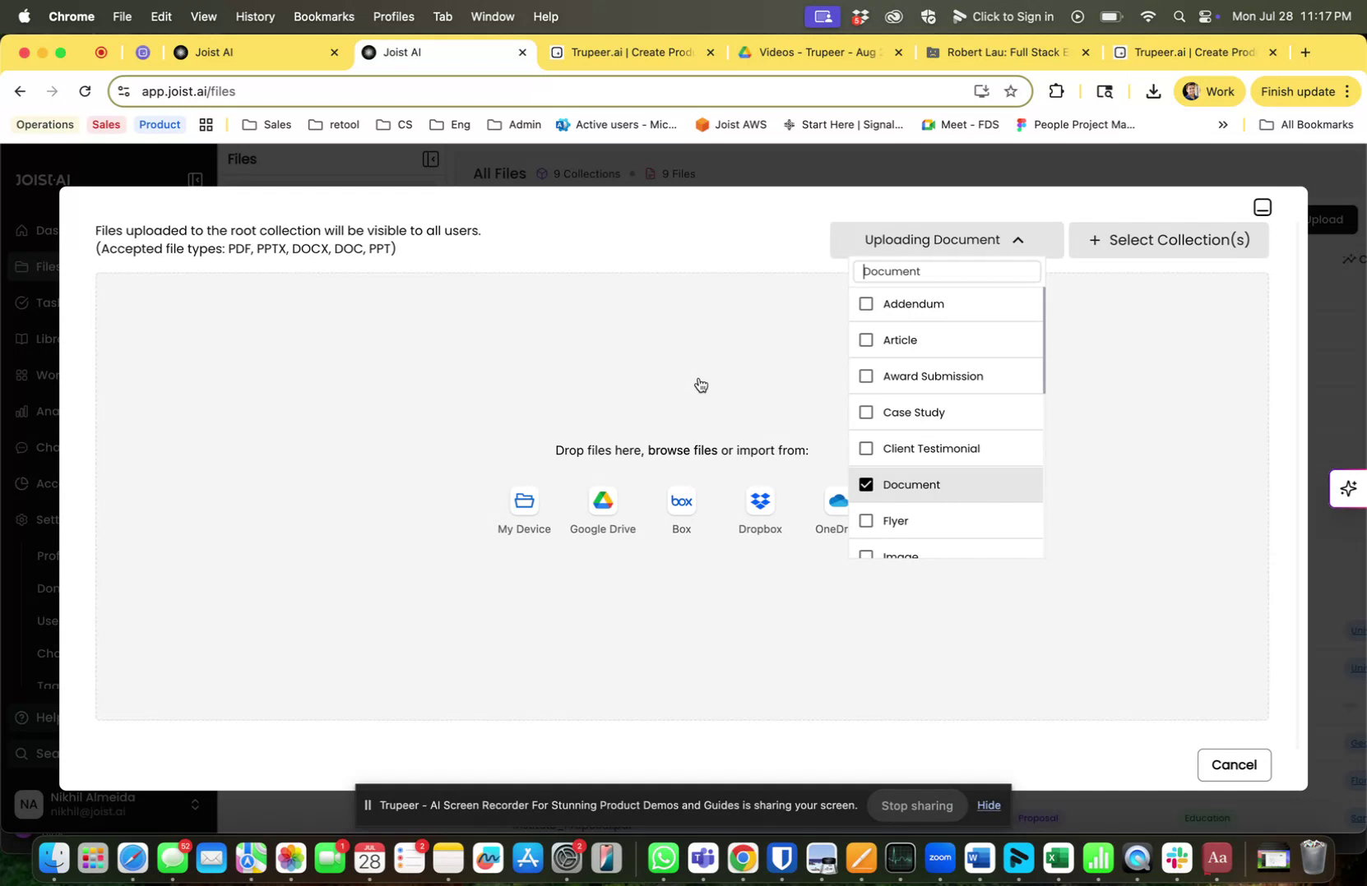Import files from Box
Viewport: 1367px width, 886px height.
pos(681,510)
